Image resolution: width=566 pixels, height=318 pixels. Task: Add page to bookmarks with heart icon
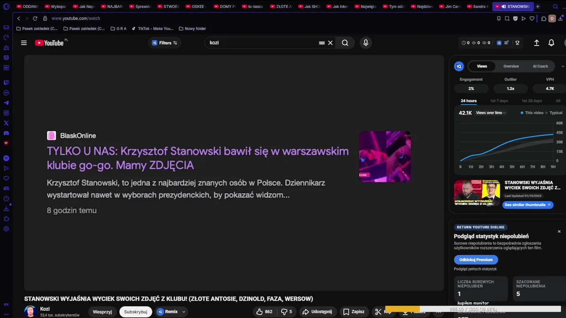(532, 19)
